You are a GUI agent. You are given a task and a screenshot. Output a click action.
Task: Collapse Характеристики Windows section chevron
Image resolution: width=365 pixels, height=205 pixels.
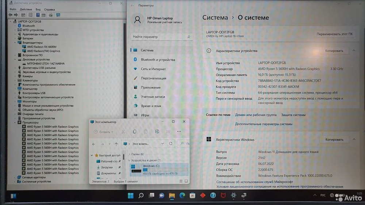click(x=354, y=139)
